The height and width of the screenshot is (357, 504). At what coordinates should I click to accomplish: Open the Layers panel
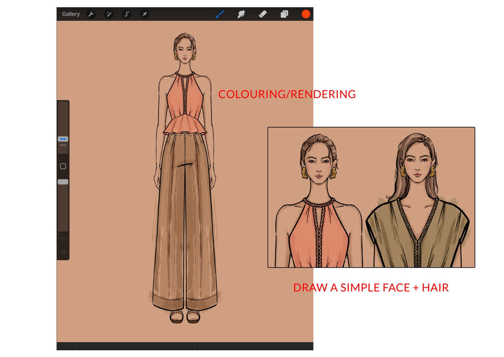click(x=283, y=14)
